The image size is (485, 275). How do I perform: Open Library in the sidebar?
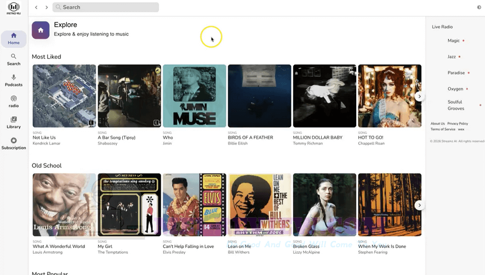tap(14, 123)
